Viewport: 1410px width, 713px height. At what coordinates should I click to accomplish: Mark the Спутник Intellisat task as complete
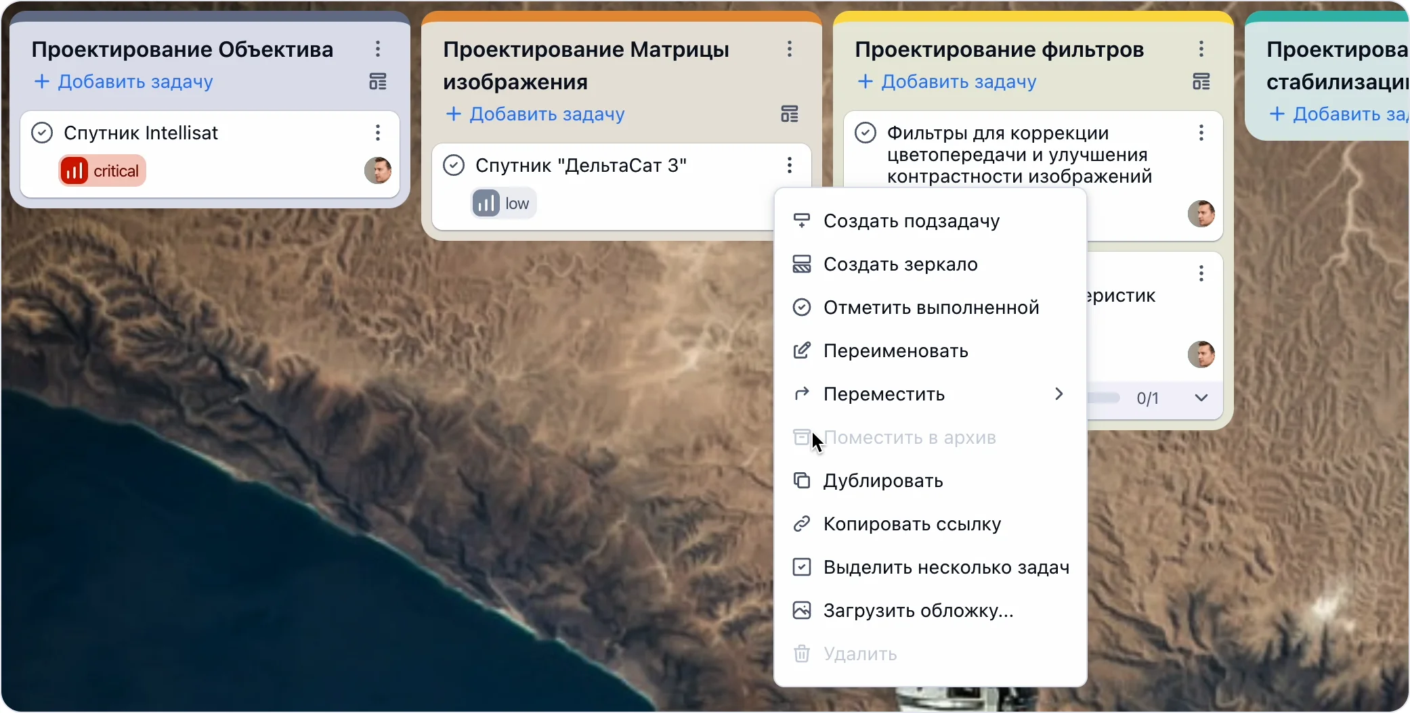pyautogui.click(x=42, y=133)
